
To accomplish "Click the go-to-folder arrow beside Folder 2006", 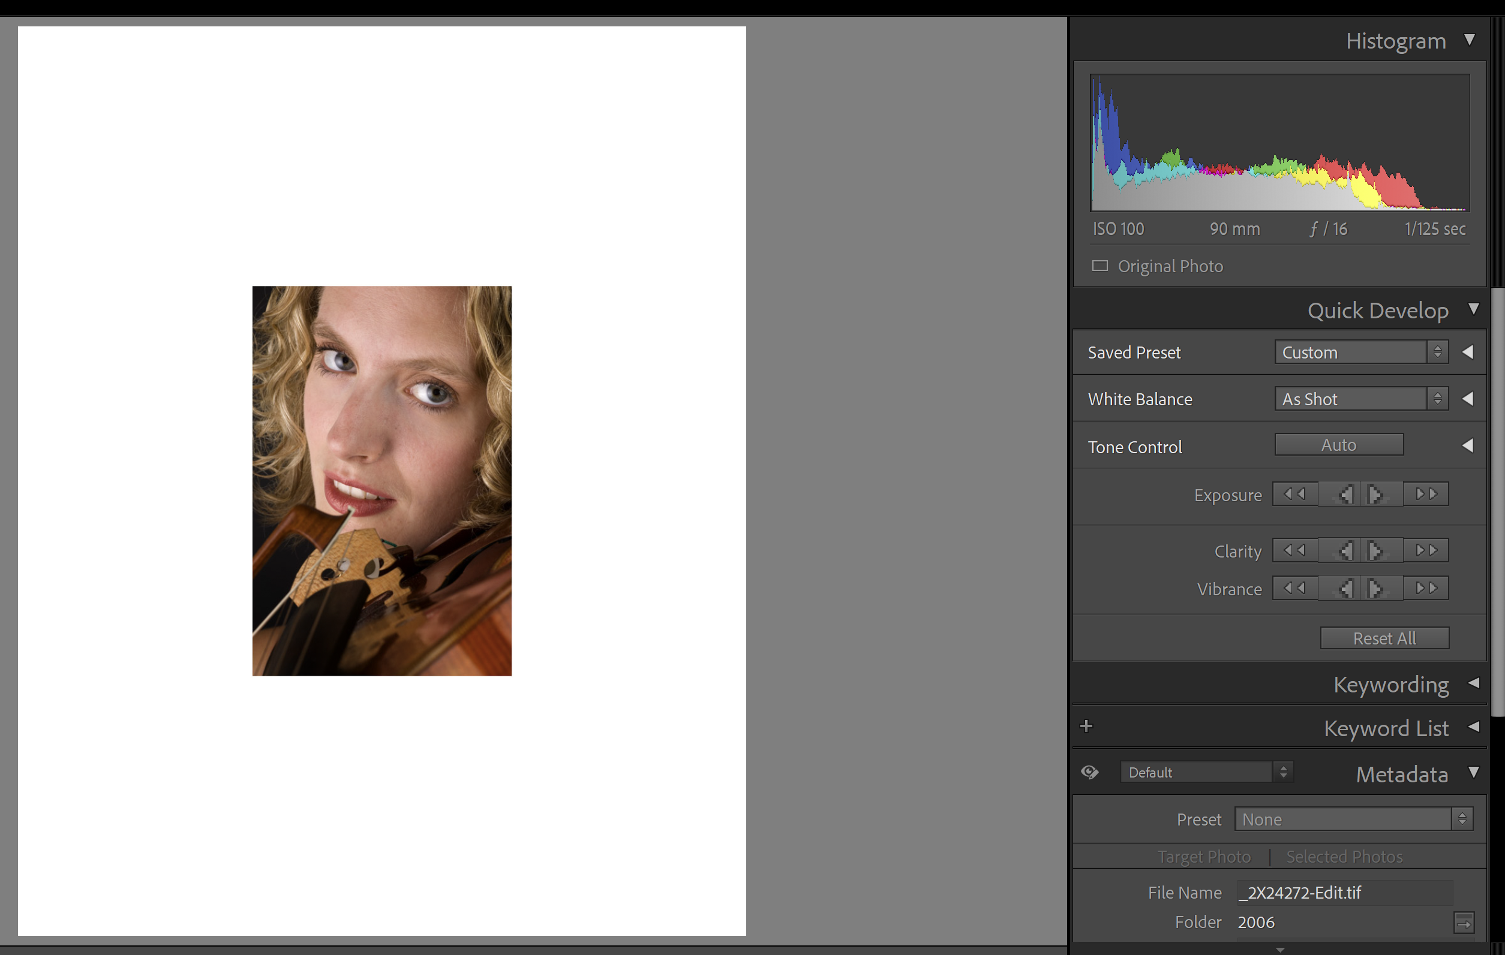I will click(x=1464, y=922).
